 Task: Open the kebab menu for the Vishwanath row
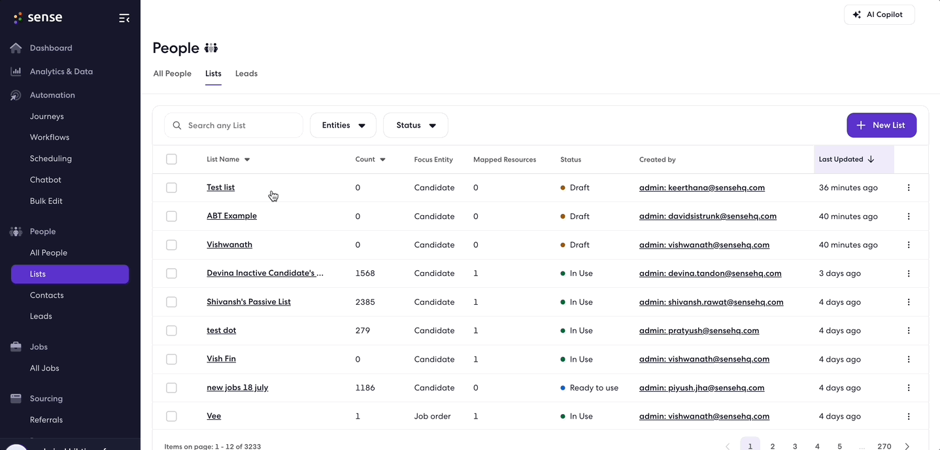(x=909, y=245)
